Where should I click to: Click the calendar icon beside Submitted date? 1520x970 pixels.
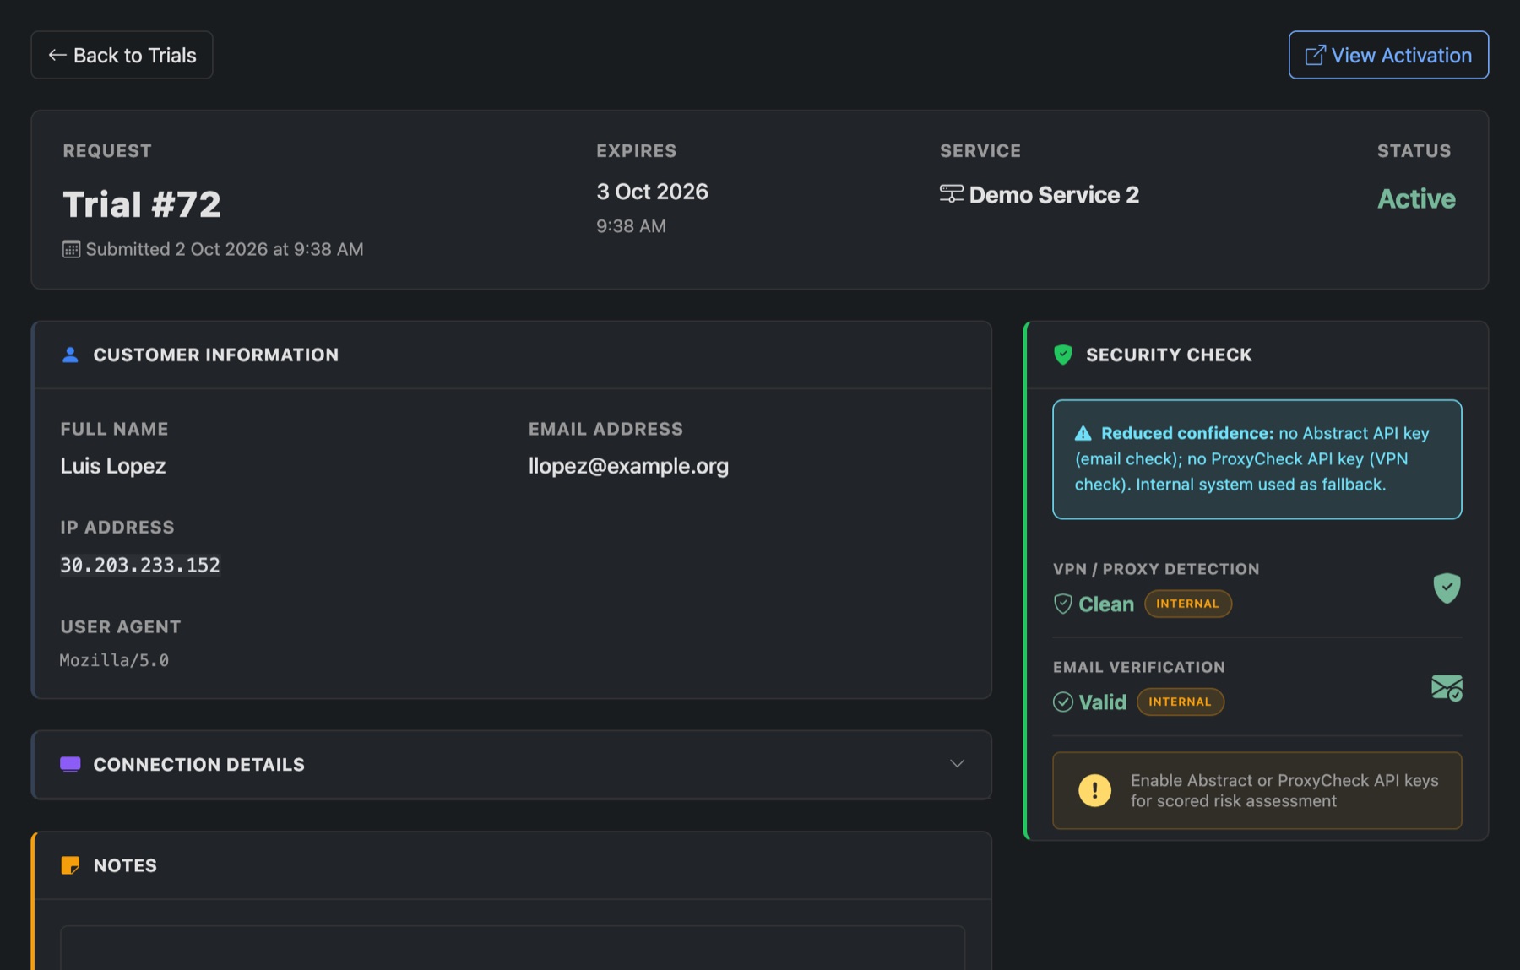[71, 249]
